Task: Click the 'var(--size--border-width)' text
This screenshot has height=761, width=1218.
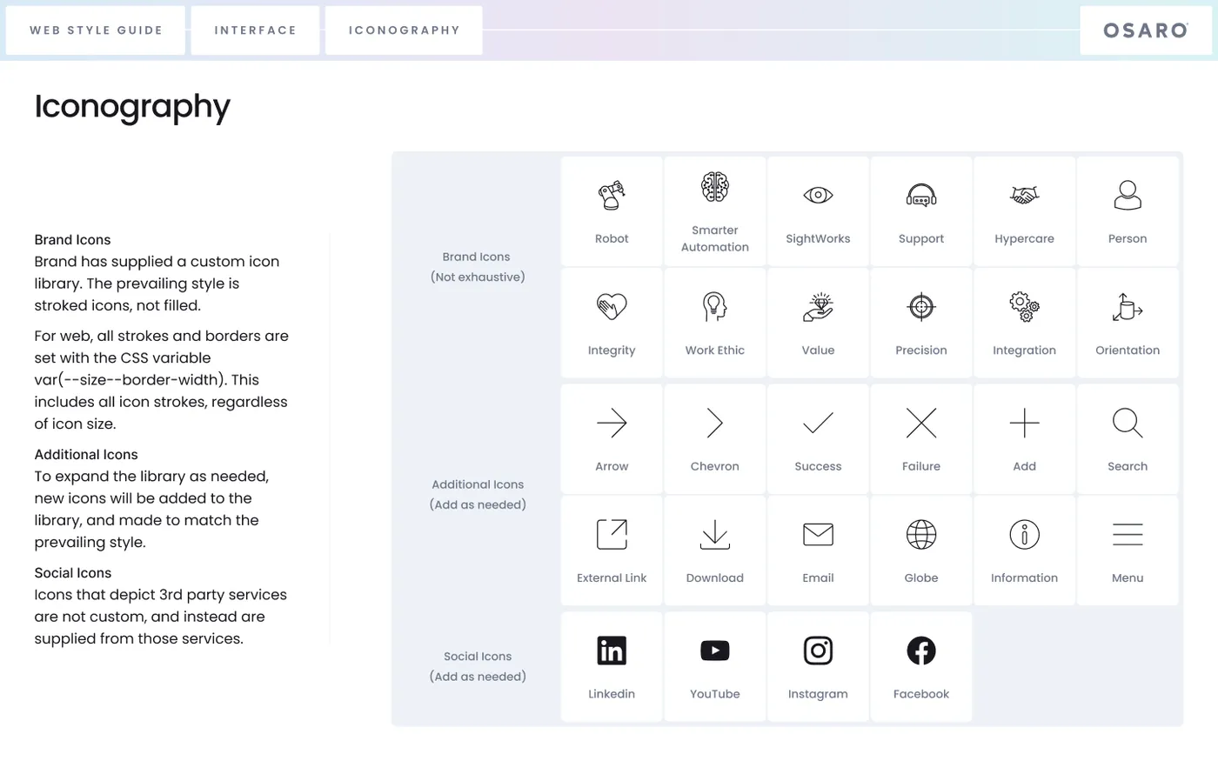Action: (130, 380)
